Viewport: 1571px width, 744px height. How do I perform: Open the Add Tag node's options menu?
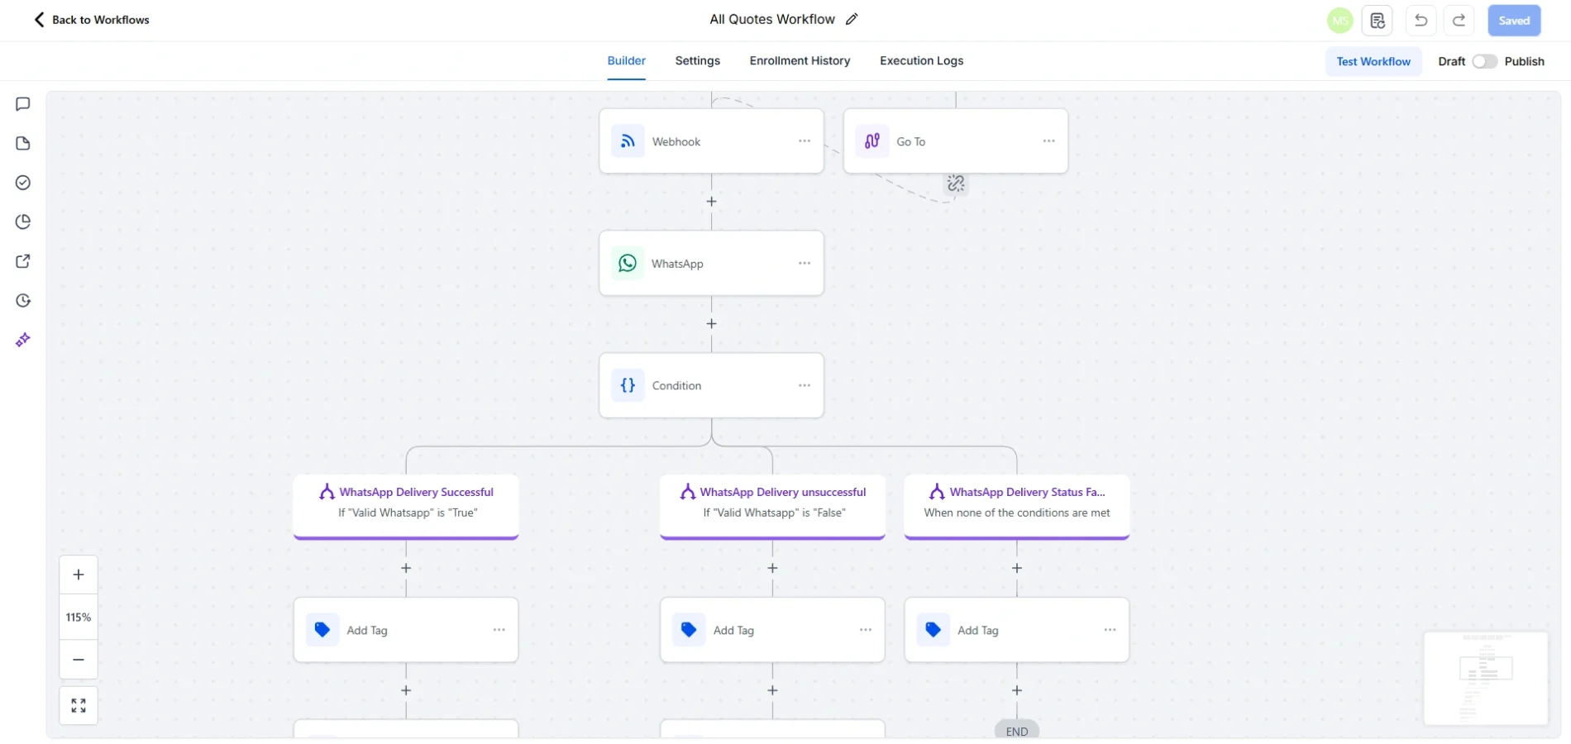498,629
